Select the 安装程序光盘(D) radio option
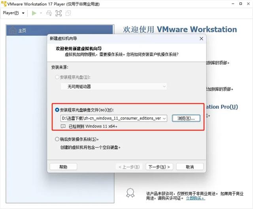 73,77
